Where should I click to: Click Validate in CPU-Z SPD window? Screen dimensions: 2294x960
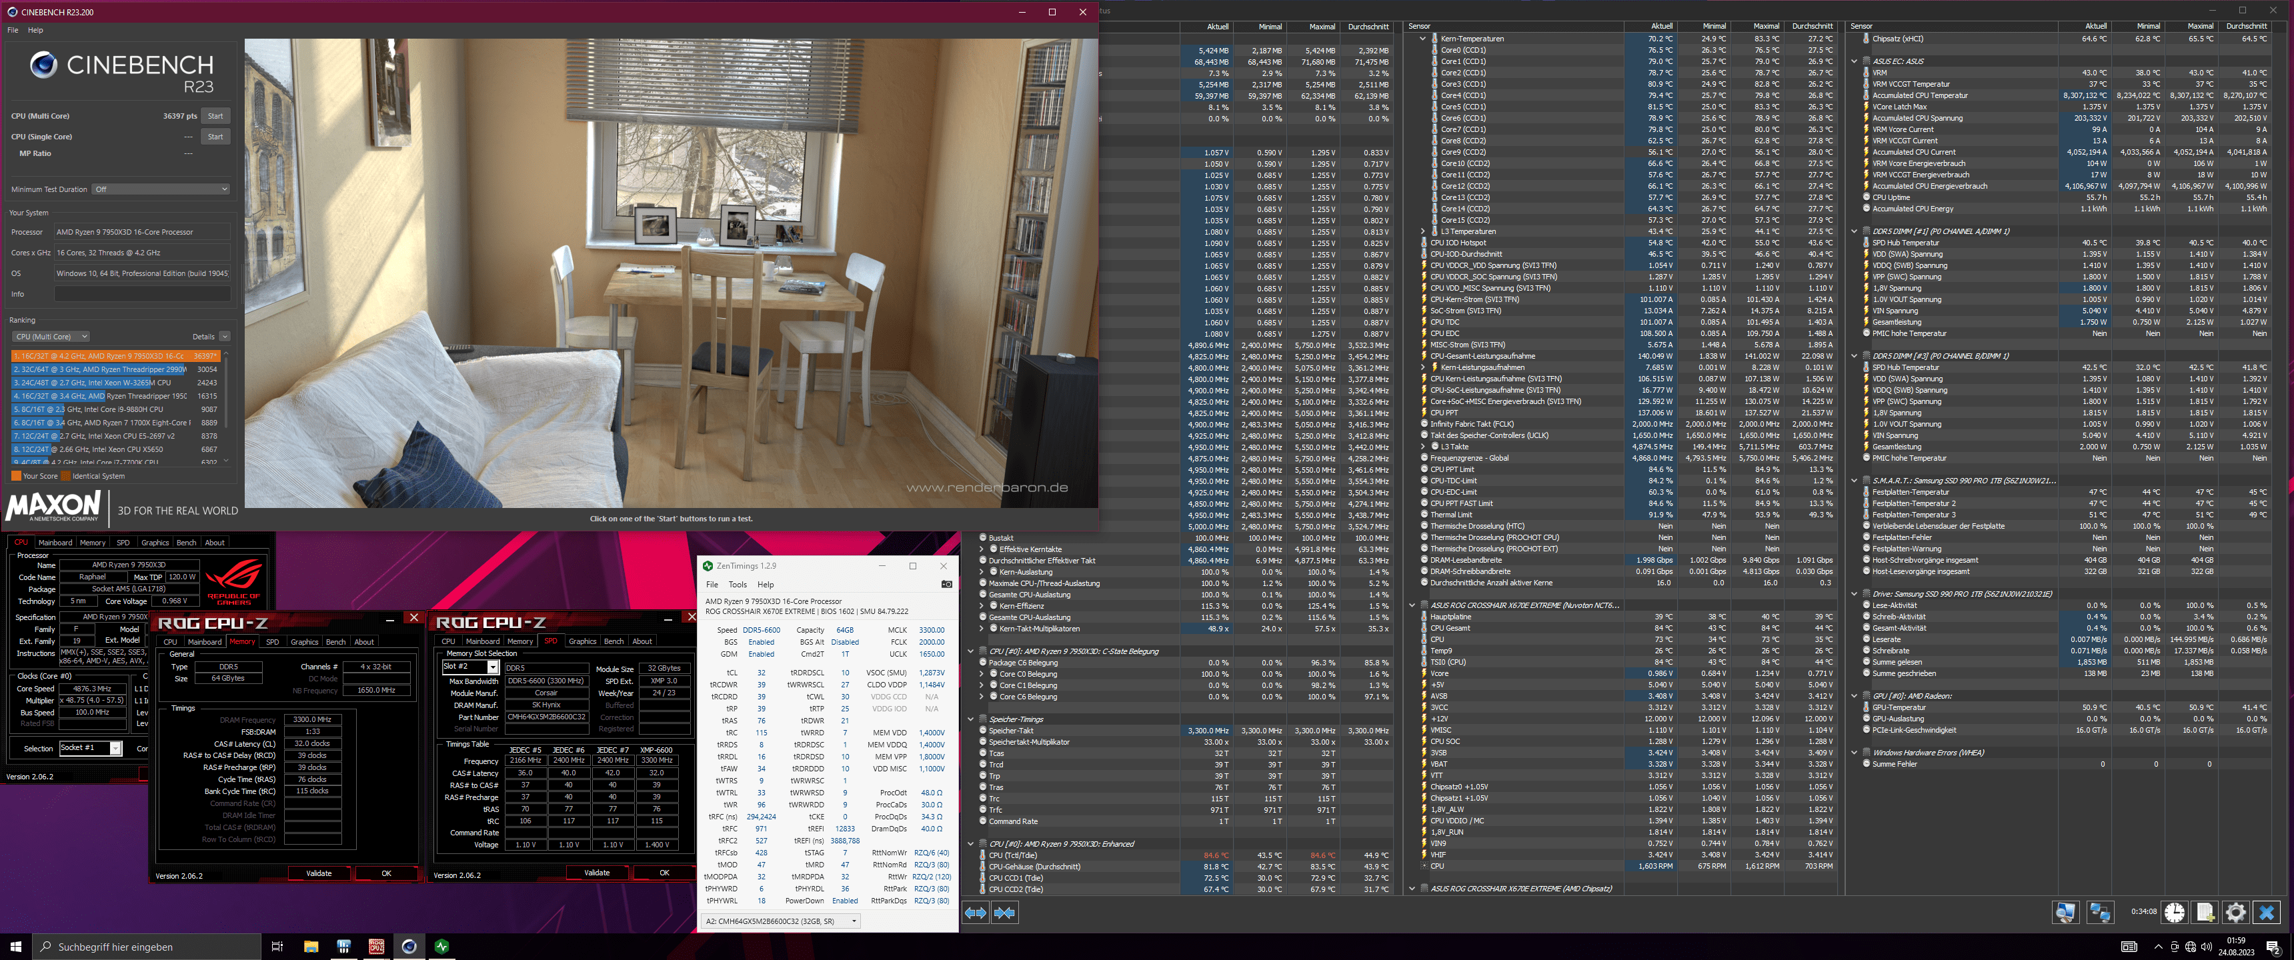(597, 873)
